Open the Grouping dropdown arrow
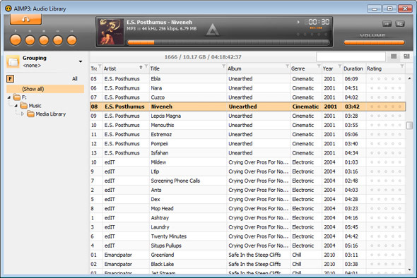The height and width of the screenshot is (278, 417). click(x=81, y=61)
